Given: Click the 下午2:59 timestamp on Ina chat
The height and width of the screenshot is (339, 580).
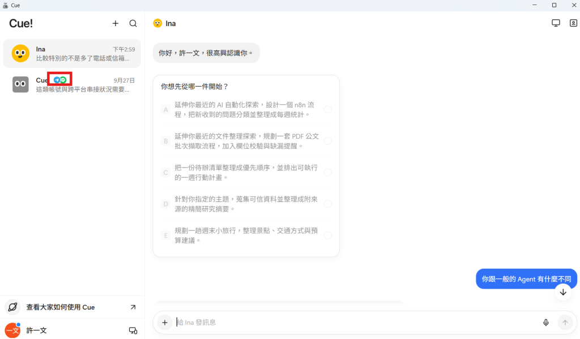Looking at the screenshot, I should tap(124, 49).
